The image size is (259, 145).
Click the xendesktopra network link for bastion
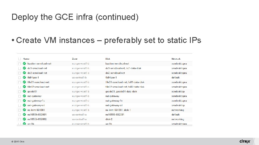coord(179,64)
